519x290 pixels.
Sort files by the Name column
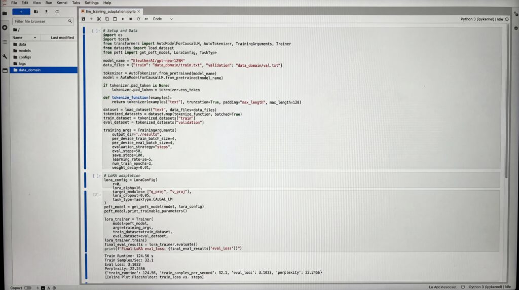[x=24, y=38]
